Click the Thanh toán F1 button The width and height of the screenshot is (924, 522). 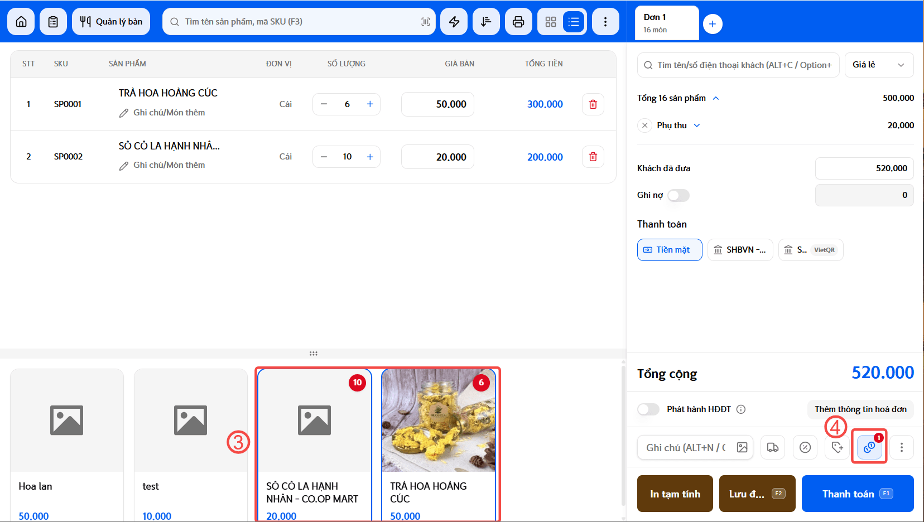(x=858, y=494)
